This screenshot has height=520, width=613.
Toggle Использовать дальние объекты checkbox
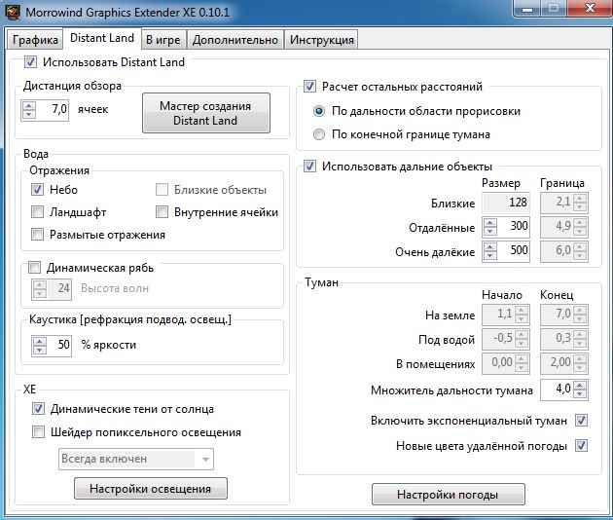coord(309,167)
